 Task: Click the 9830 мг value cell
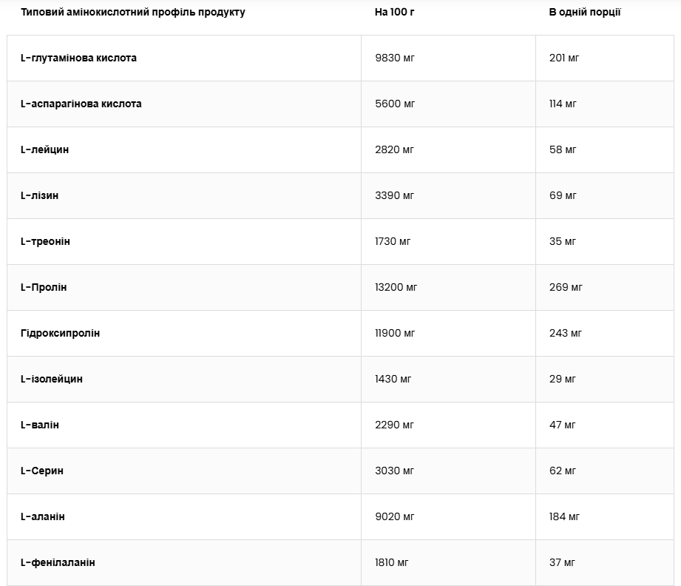point(395,58)
